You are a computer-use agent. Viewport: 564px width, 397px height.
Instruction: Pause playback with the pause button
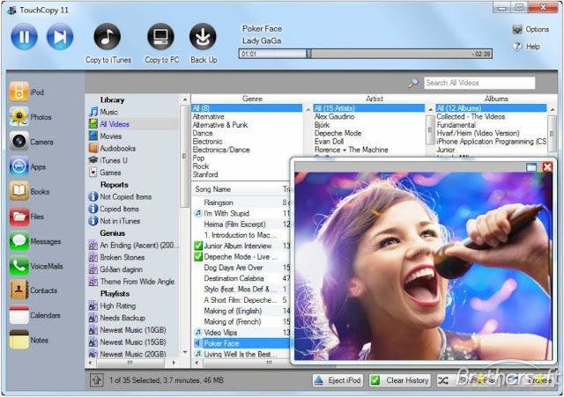[x=24, y=36]
